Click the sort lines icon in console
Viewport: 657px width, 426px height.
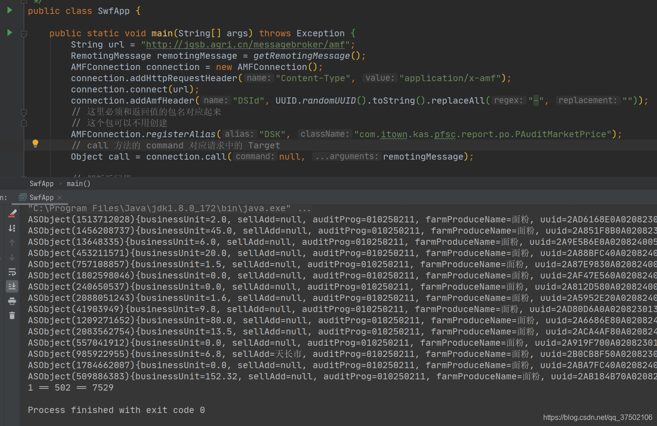coord(12,228)
